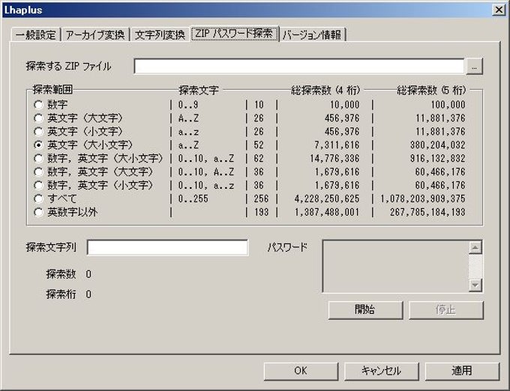This screenshot has height=391, width=510.
Task: Click the キャンセル button
Action: click(x=381, y=371)
